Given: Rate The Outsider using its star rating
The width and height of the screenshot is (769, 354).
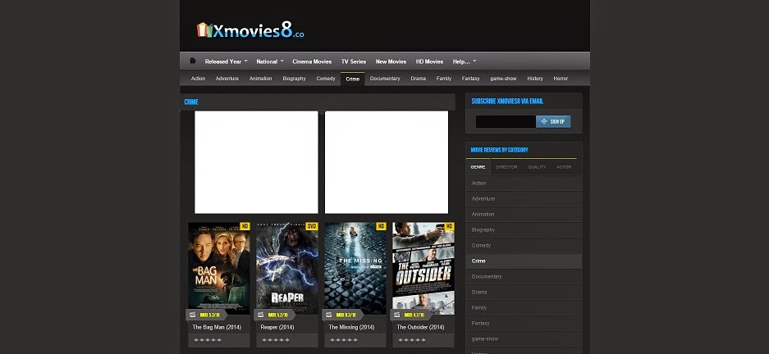Looking at the screenshot, I should point(412,340).
